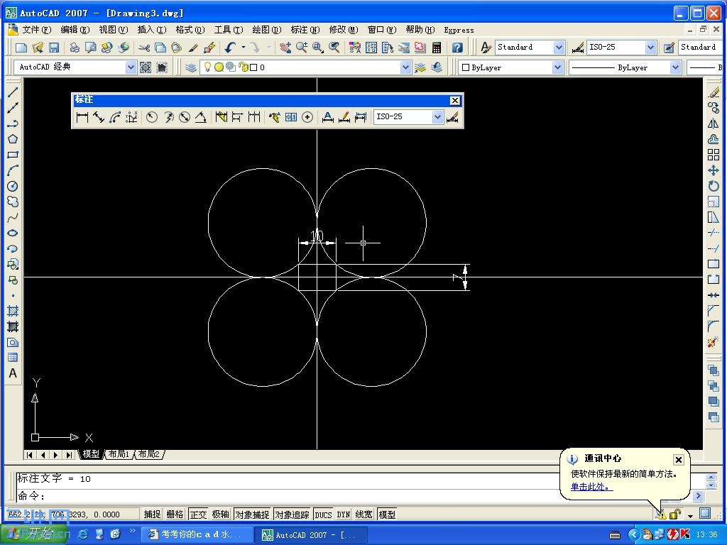The image size is (727, 545).
Task: Toggle 极轴 polar tracking
Action: 221,514
